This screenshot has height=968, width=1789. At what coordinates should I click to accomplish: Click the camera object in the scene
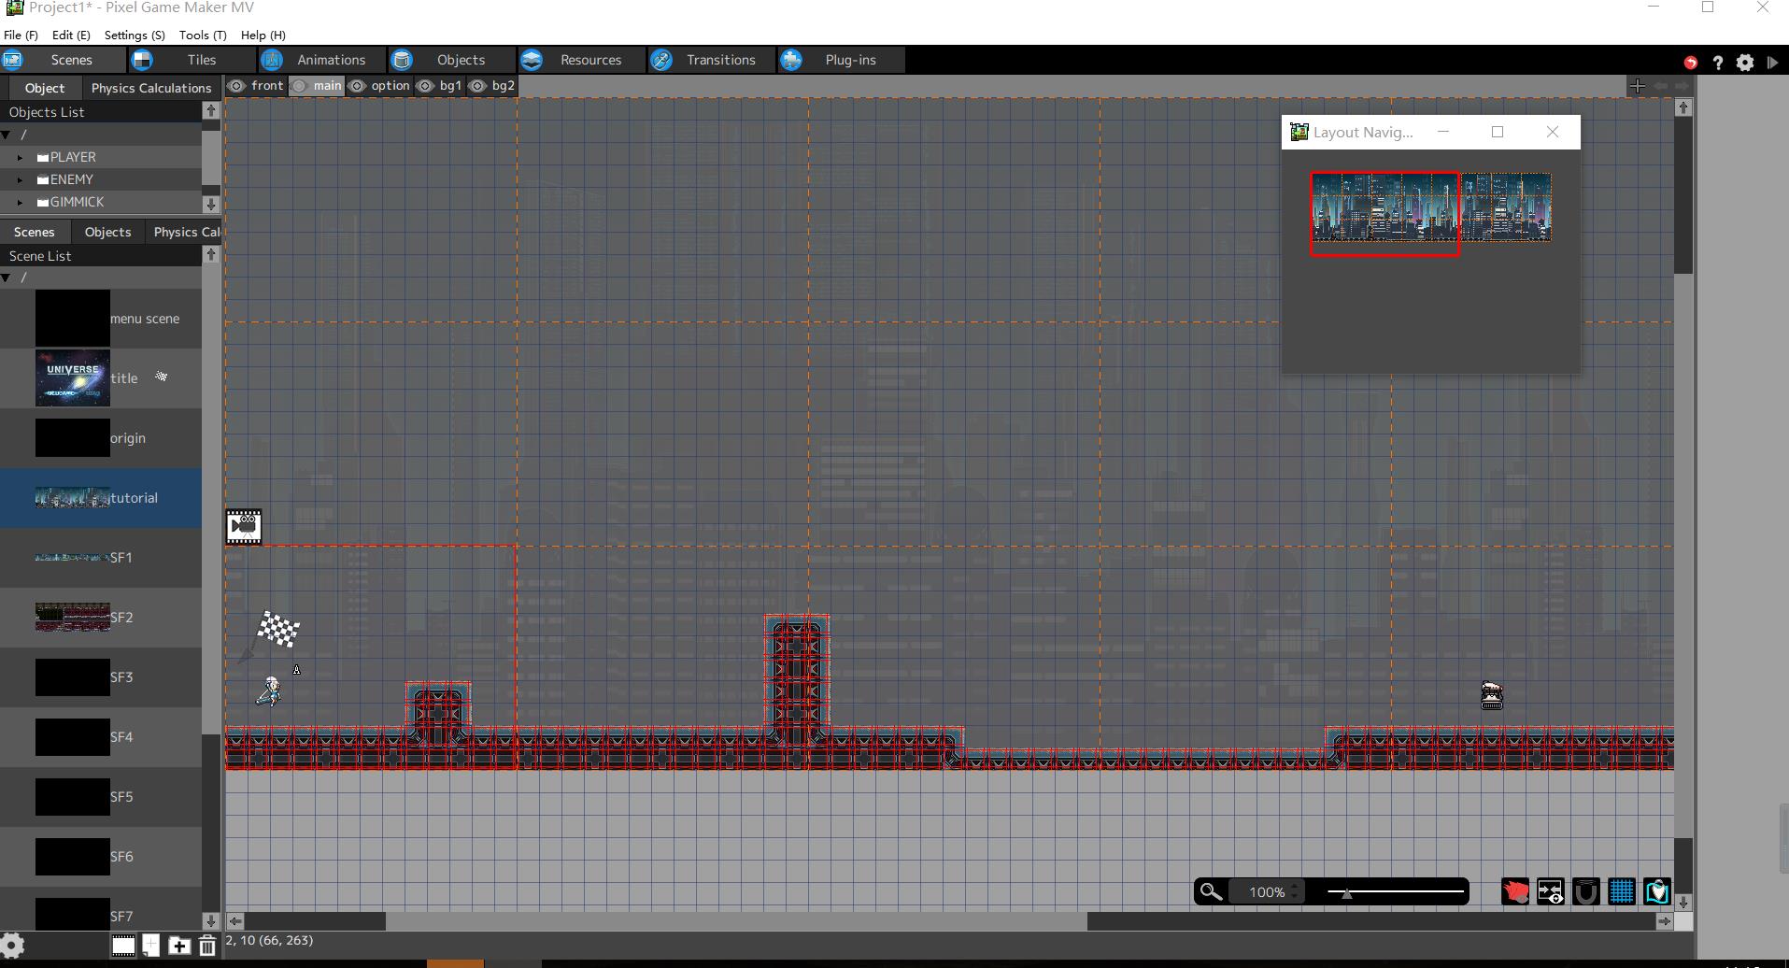[x=243, y=526]
